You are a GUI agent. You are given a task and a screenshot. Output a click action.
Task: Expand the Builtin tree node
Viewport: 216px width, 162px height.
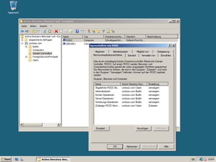tap(26, 47)
